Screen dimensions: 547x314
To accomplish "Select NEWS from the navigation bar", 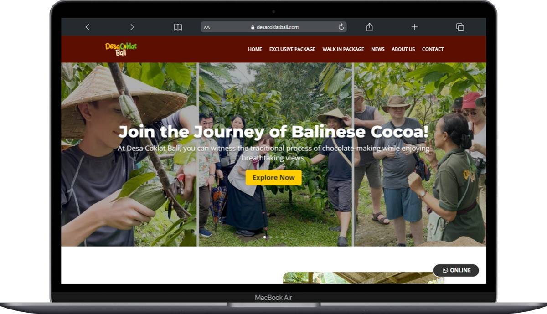I will pos(377,49).
